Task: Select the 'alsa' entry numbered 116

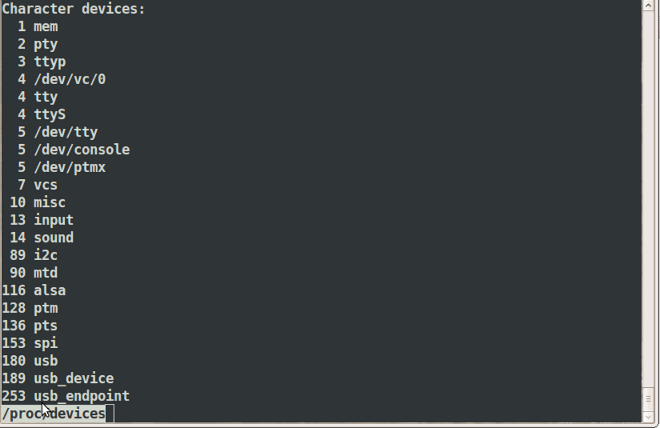Action: tap(49, 290)
